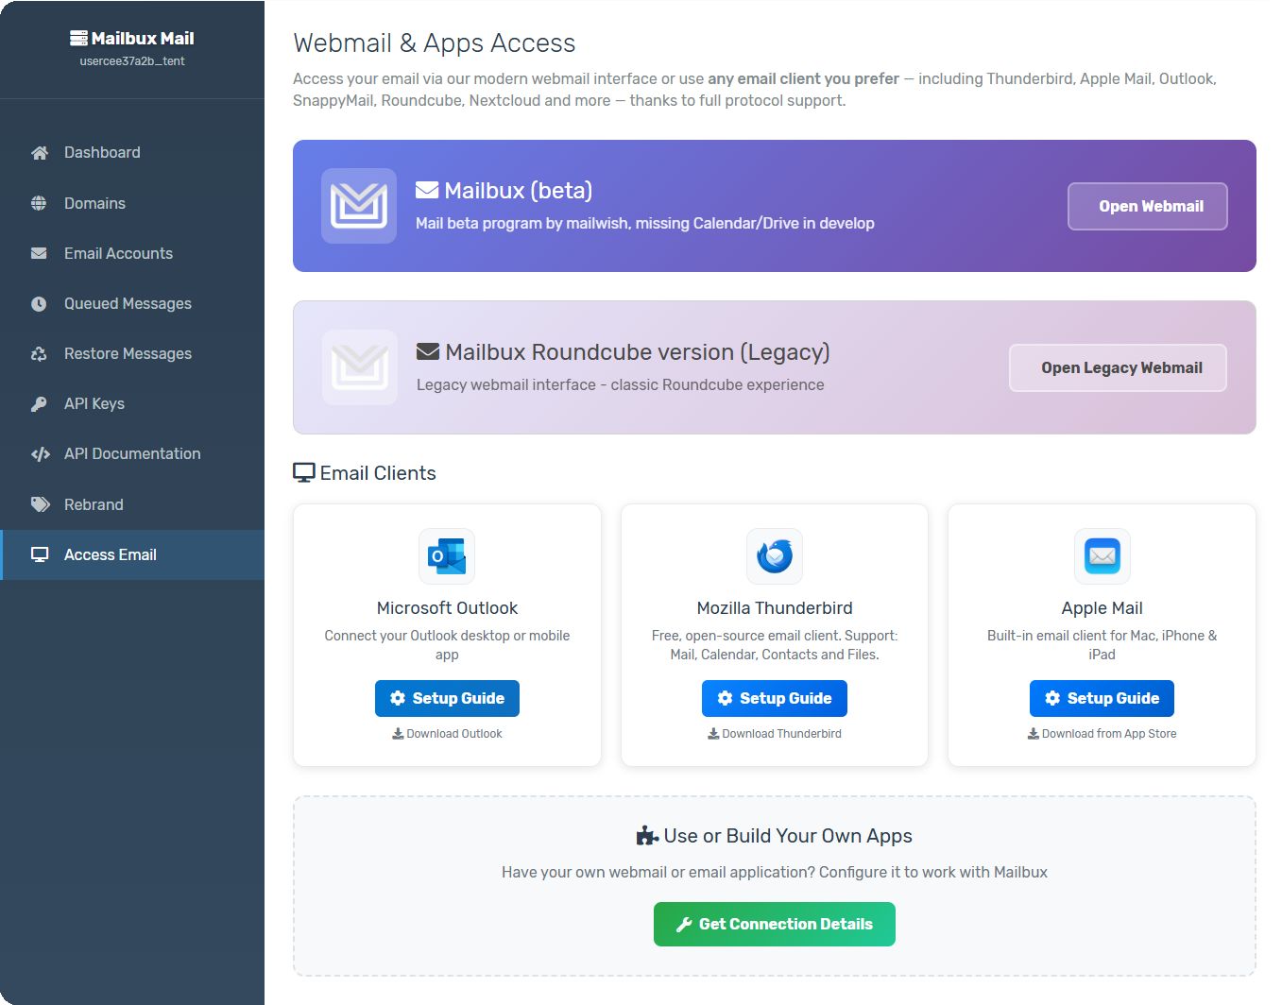
Task: Open Setup Guide for Apple Mail
Action: coord(1102,698)
